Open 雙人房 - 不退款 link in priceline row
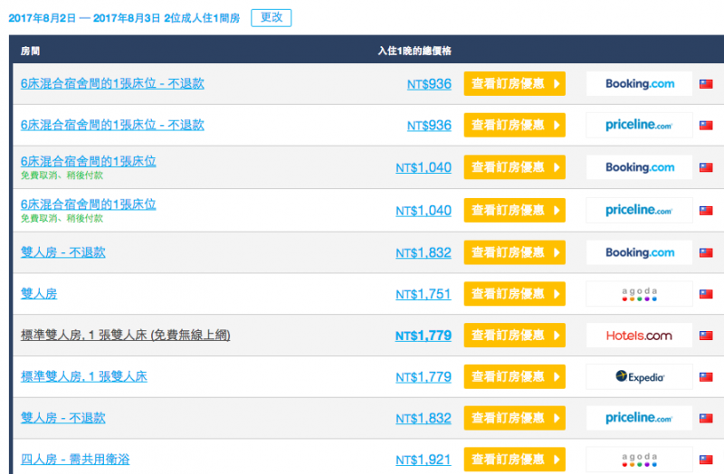The width and height of the screenshot is (724, 474). click(x=62, y=418)
